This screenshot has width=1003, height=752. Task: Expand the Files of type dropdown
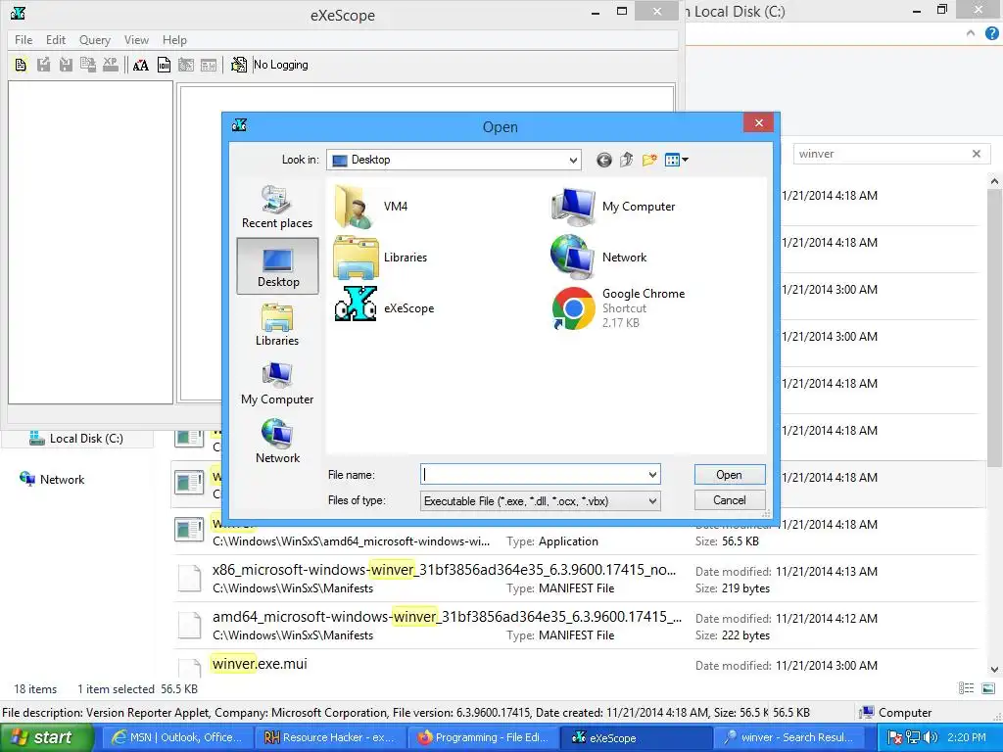tap(652, 500)
